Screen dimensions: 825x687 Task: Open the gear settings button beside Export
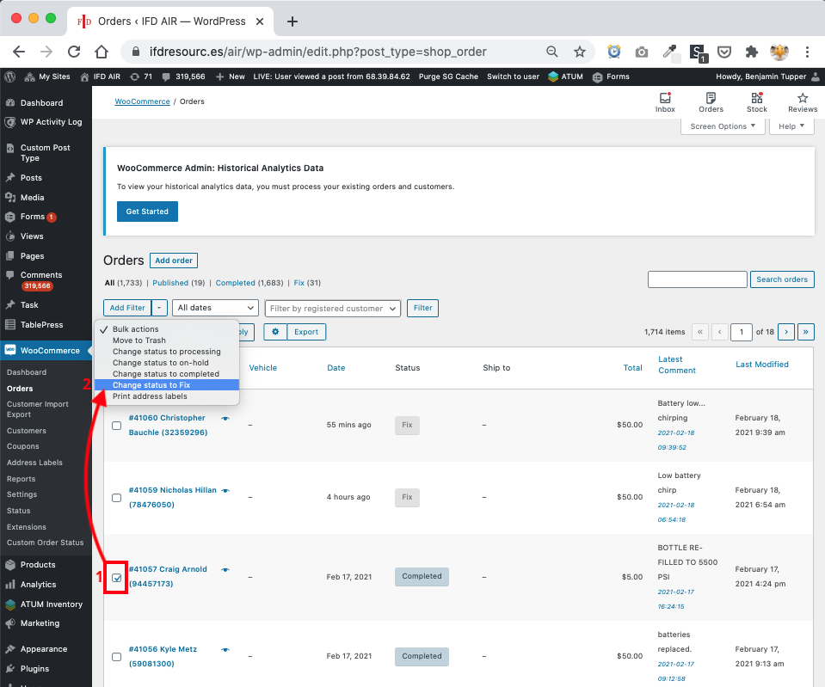[x=275, y=332]
